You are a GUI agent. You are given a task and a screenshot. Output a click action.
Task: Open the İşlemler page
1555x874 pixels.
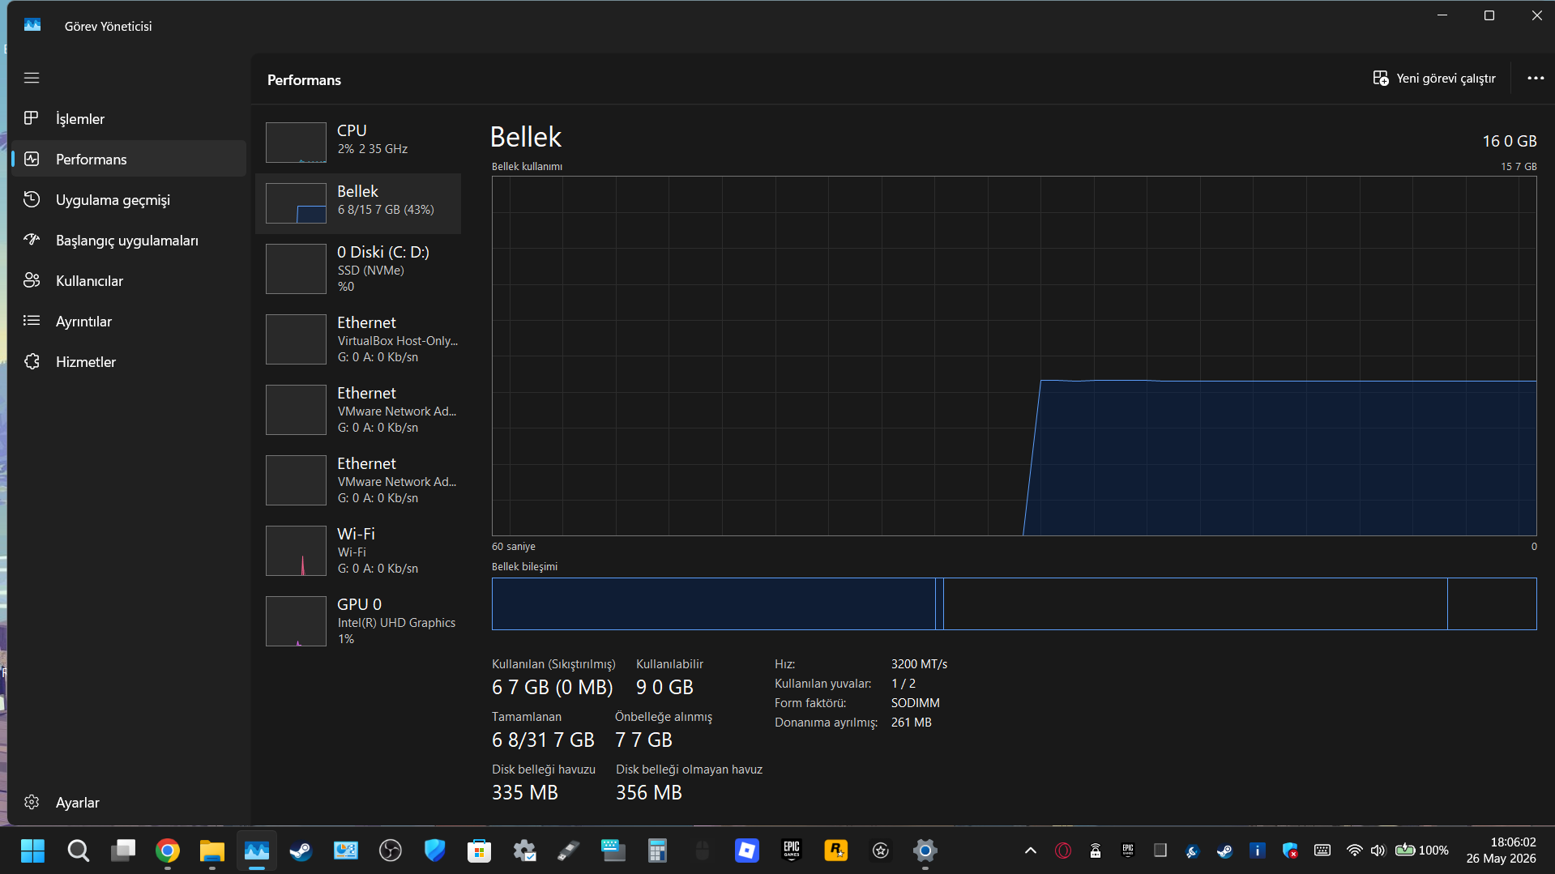[x=130, y=118]
